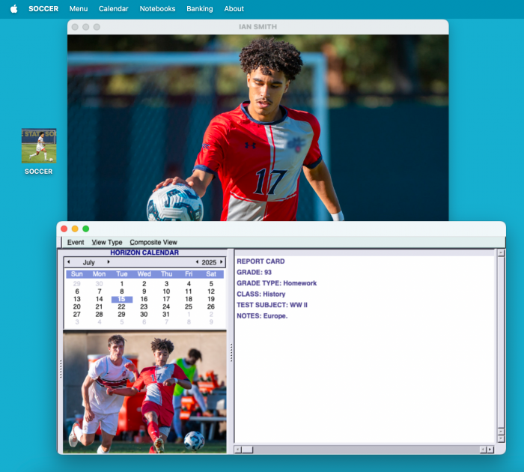Click horizontal scrollbar left arrow in report pane
Screen dimensions: 524x472
coord(238,450)
